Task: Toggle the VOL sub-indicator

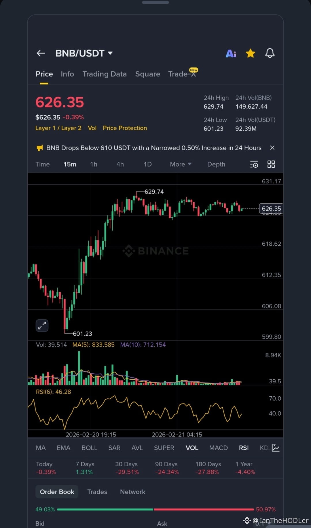Action: [x=192, y=448]
